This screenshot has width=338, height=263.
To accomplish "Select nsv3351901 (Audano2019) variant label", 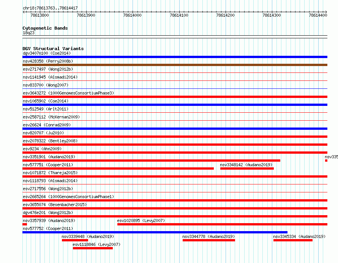I will click(49, 157).
